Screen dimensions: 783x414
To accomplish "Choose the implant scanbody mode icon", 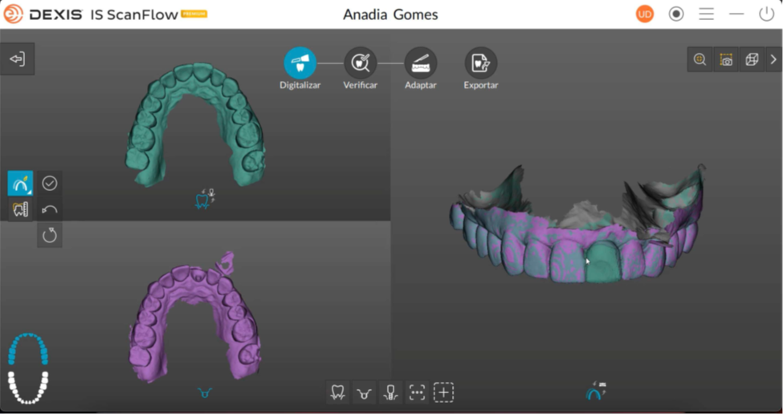I will [x=390, y=392].
